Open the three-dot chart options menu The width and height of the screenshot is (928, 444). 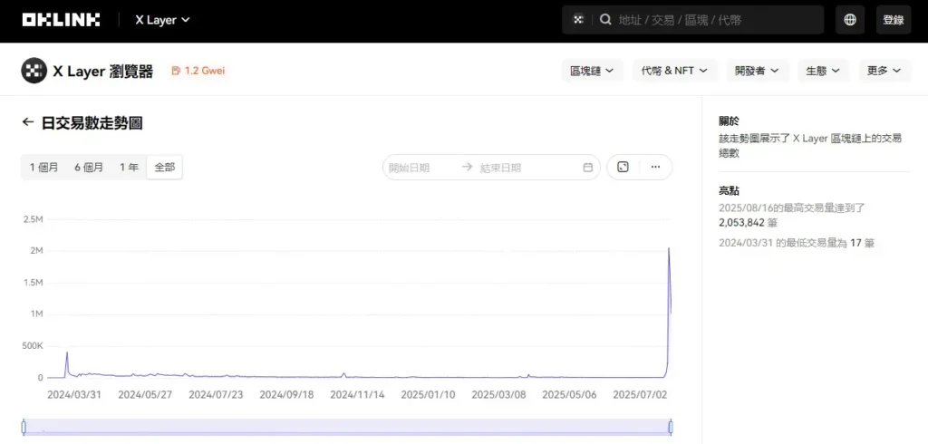[x=655, y=167]
